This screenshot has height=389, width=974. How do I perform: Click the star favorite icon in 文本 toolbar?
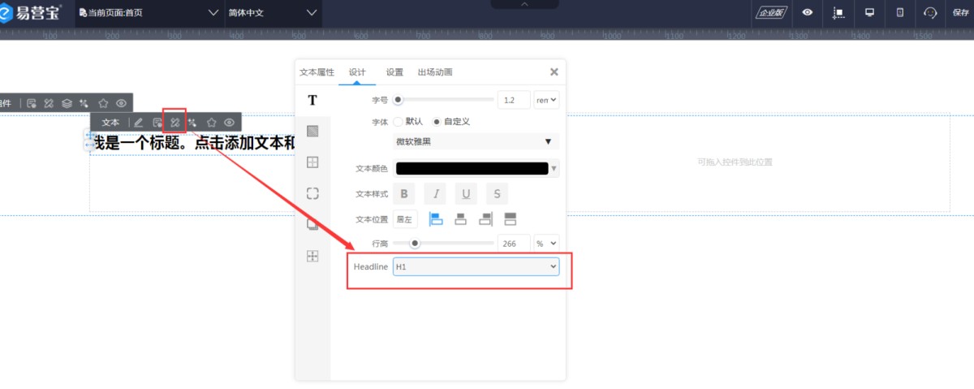211,123
